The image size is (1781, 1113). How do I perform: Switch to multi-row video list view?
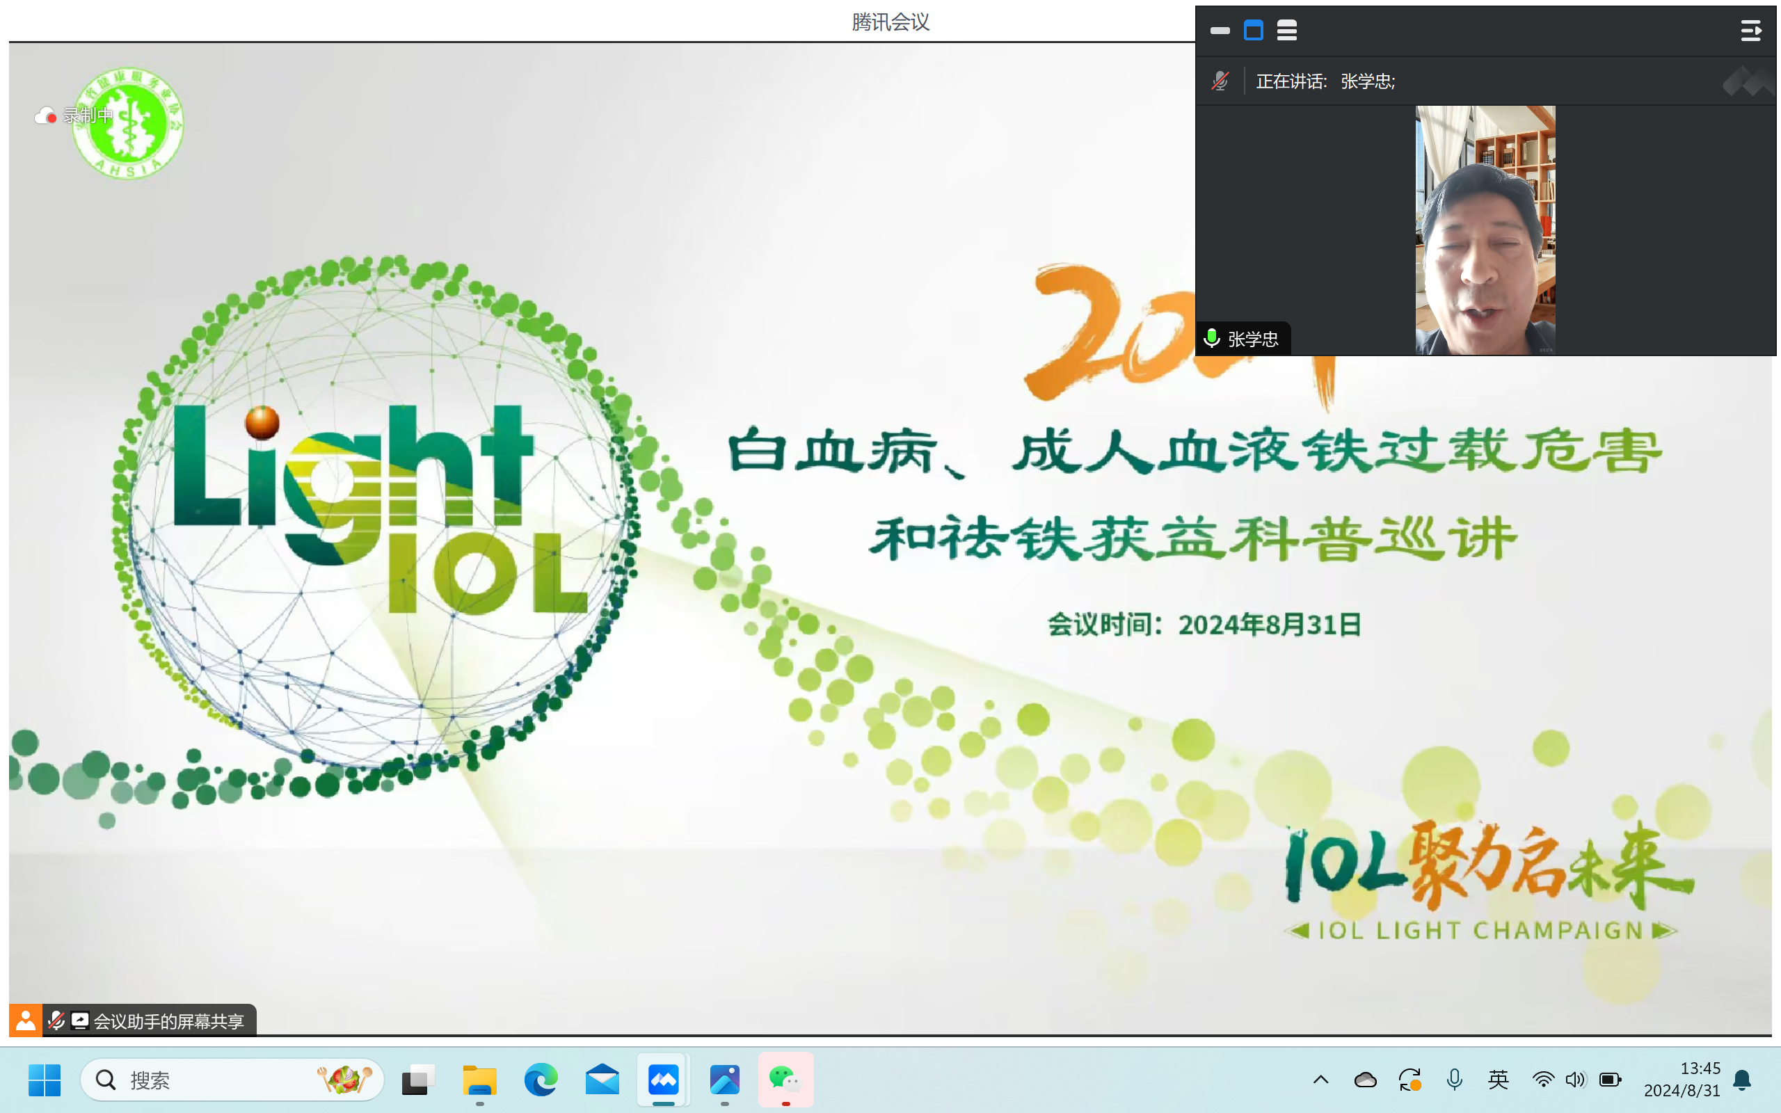point(1286,30)
